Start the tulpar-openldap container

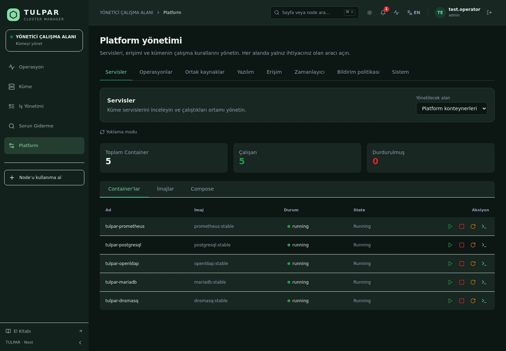point(450,264)
